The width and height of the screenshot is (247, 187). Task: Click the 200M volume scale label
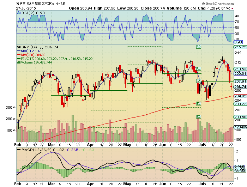11,119
